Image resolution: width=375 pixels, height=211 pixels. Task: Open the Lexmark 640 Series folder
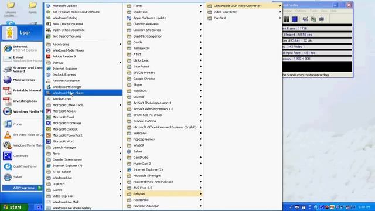tap(164, 30)
